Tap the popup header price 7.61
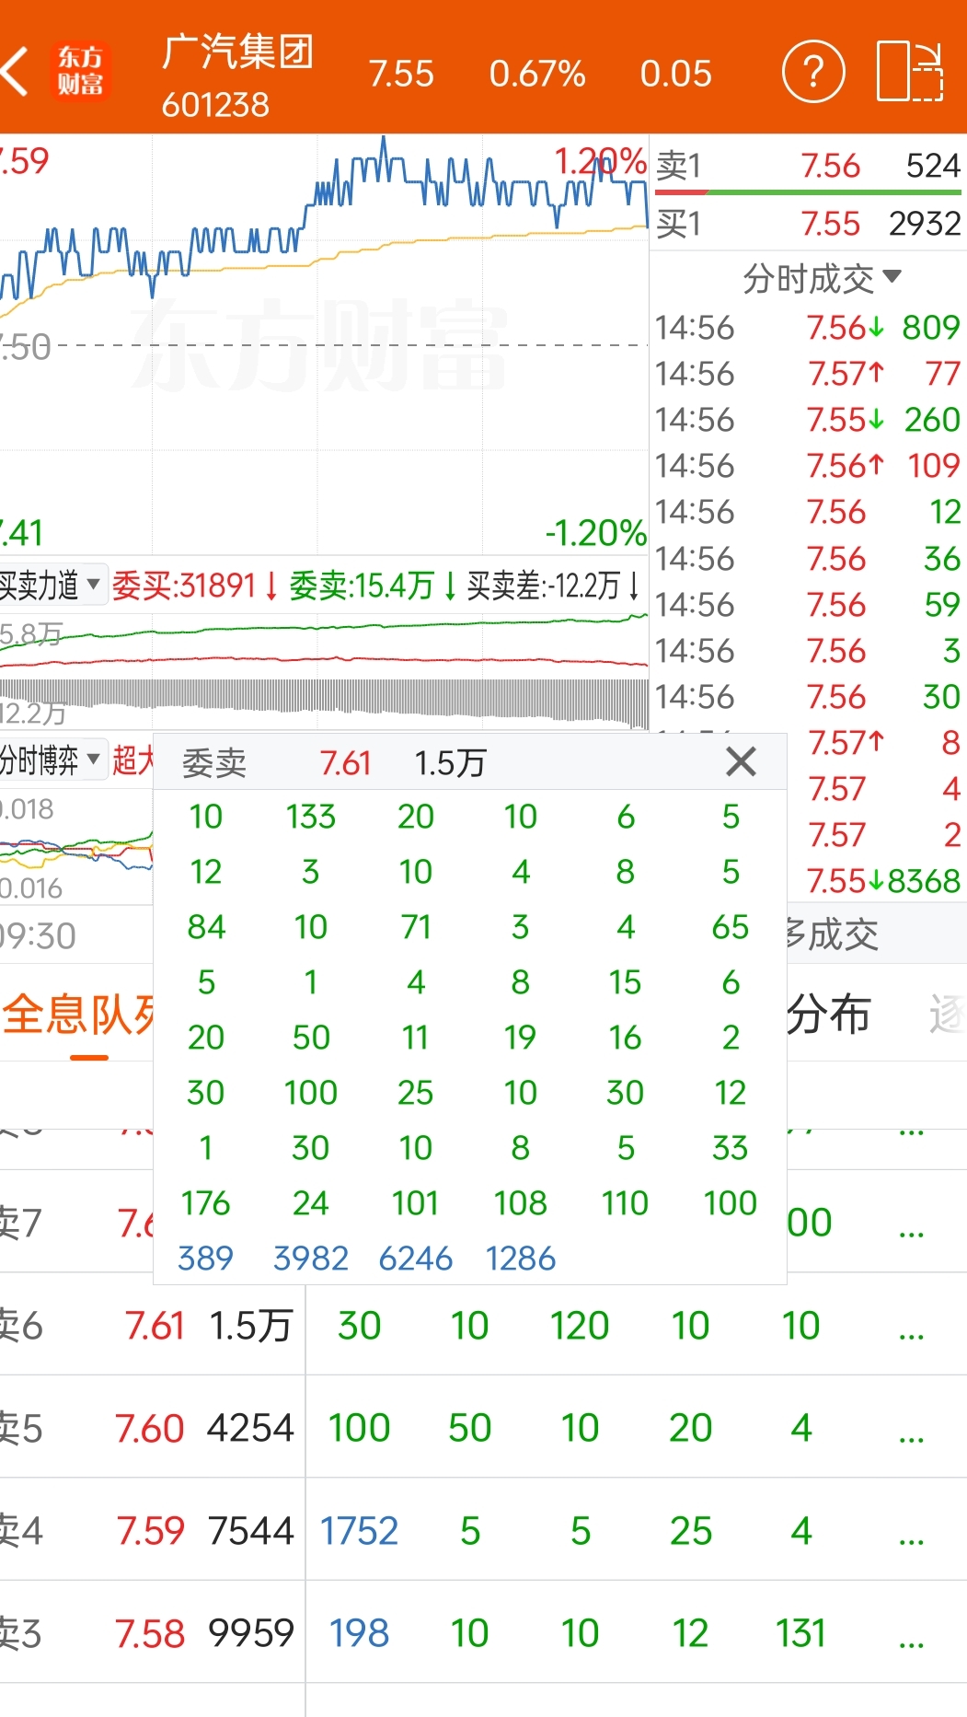Image resolution: width=967 pixels, height=1717 pixels. 345,762
